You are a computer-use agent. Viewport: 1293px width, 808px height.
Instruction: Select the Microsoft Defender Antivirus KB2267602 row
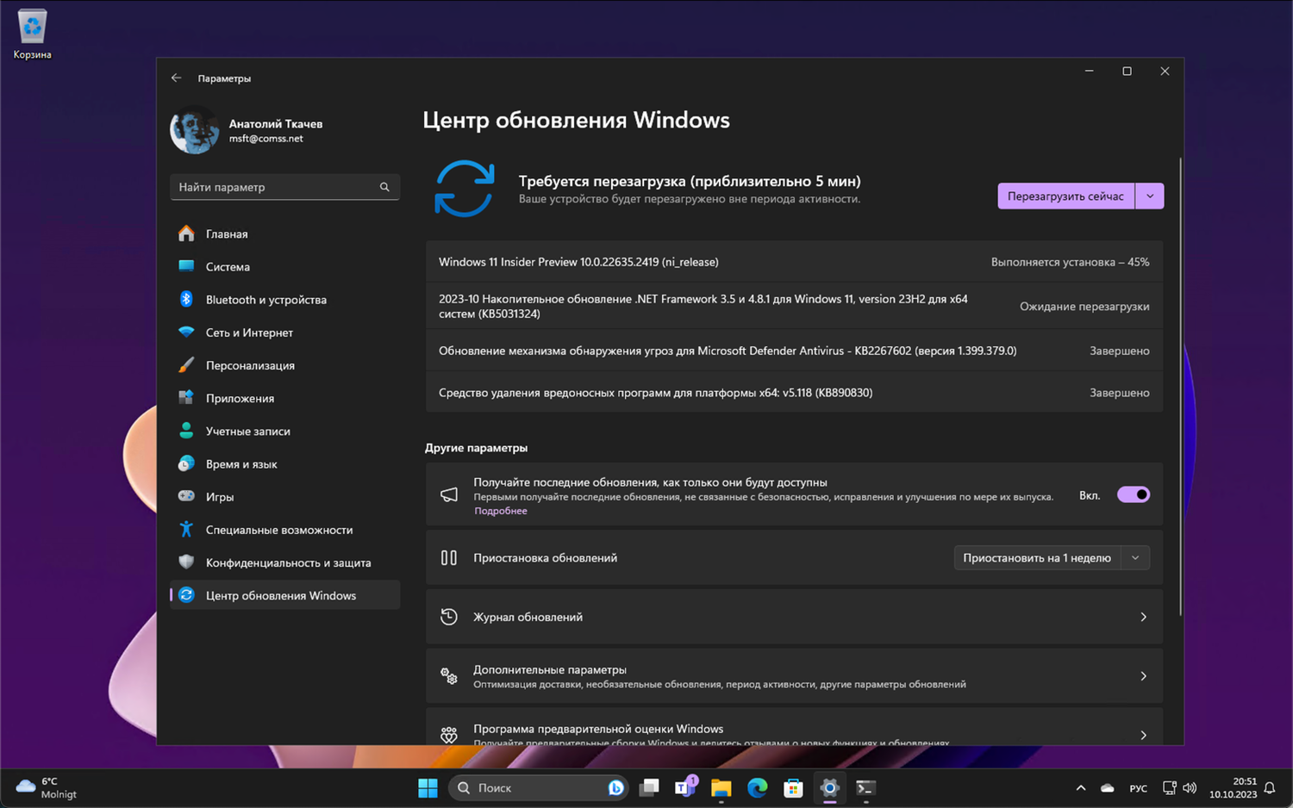click(794, 351)
